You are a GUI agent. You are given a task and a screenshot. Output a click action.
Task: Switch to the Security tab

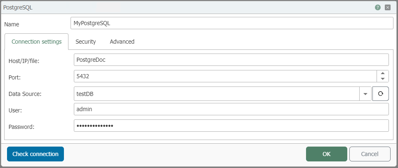point(85,42)
